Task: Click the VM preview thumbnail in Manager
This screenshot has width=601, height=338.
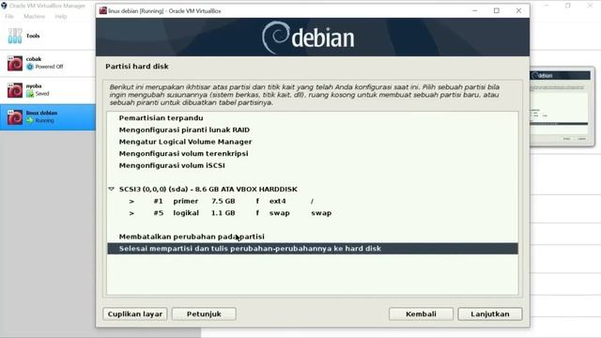Action: click(x=561, y=107)
